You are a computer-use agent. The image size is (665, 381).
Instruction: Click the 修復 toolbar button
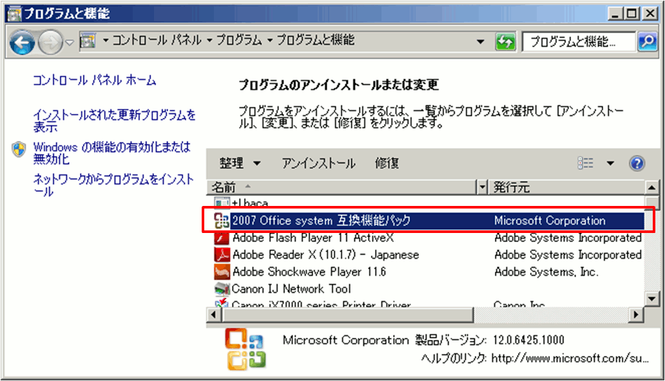[387, 163]
